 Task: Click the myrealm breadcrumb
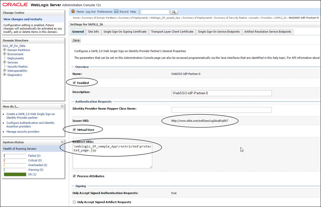(254, 18)
